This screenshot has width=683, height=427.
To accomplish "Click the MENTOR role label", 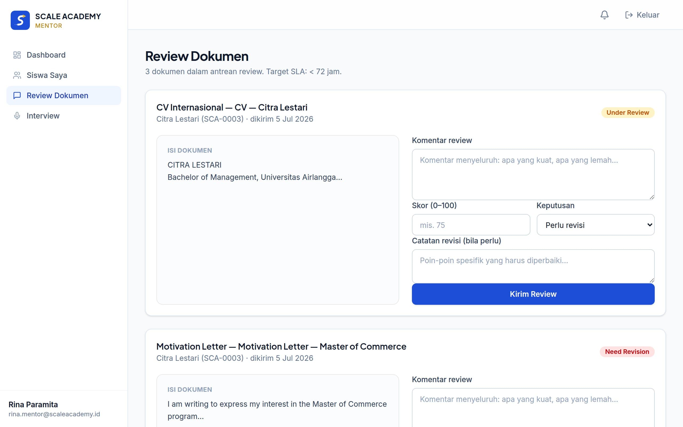I will (49, 26).
